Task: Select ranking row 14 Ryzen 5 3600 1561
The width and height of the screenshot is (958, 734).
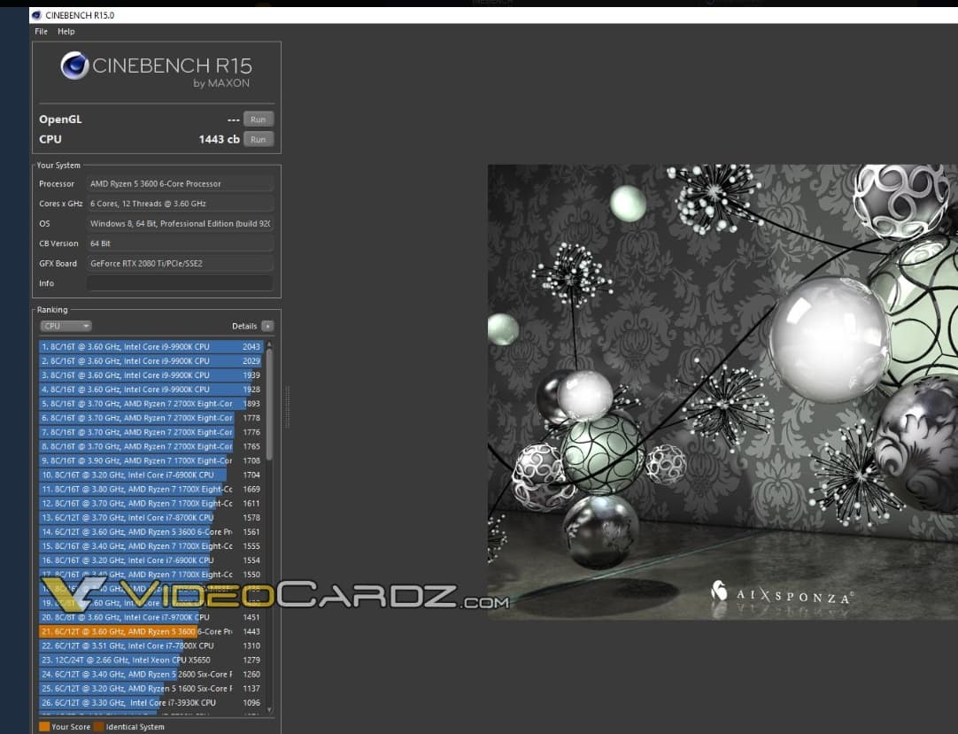Action: (151, 532)
